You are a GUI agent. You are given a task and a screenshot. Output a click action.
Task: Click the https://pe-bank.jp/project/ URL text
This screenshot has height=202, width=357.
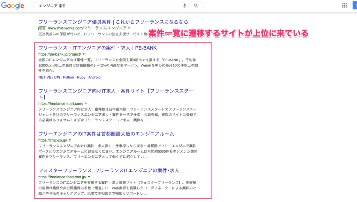(60, 54)
